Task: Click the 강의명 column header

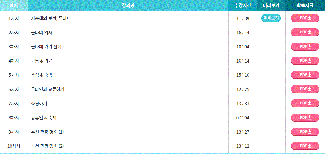Action: pos(128,5)
